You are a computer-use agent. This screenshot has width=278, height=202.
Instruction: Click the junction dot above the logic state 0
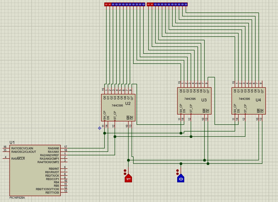pos(181,164)
